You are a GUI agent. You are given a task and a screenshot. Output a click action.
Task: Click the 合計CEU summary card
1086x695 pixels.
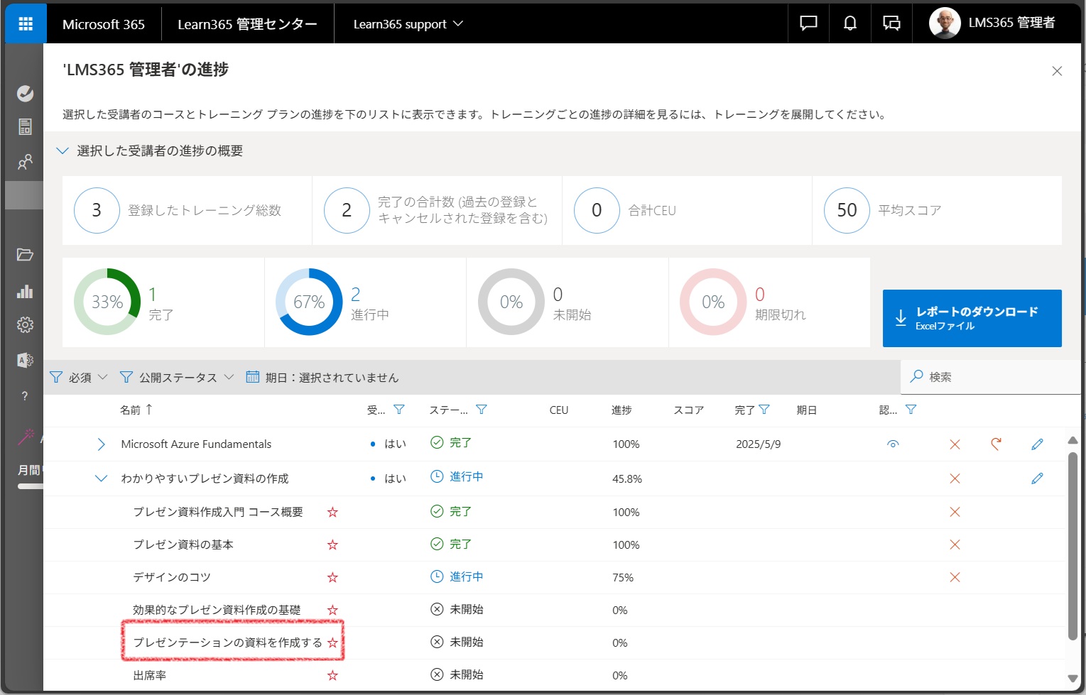(x=687, y=210)
